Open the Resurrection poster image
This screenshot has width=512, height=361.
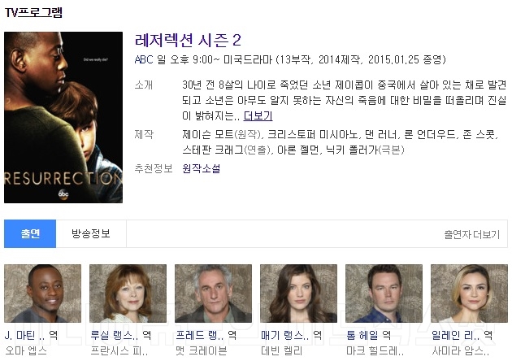[x=63, y=117]
